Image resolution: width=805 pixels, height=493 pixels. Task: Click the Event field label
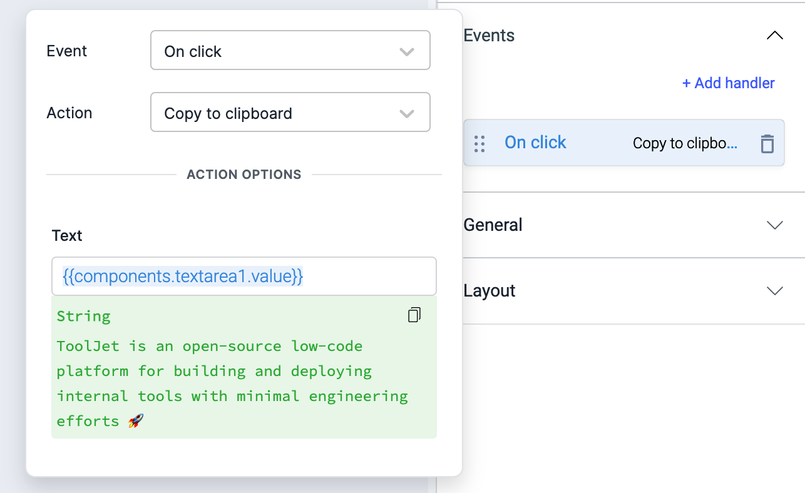pyautogui.click(x=67, y=51)
